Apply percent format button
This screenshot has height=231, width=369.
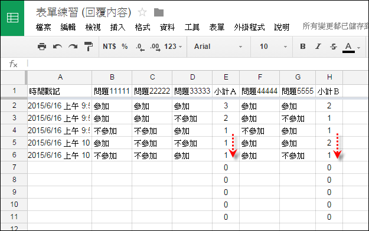125,47
